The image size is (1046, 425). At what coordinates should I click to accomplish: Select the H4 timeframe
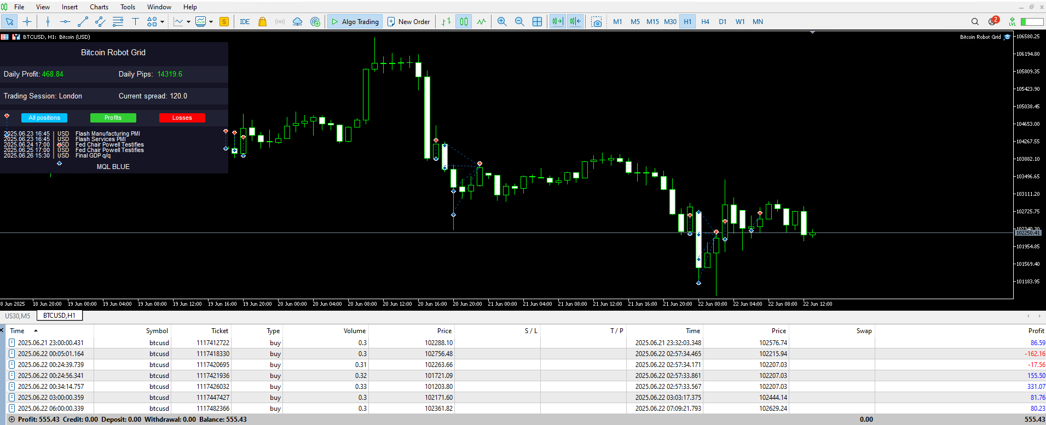(x=705, y=22)
